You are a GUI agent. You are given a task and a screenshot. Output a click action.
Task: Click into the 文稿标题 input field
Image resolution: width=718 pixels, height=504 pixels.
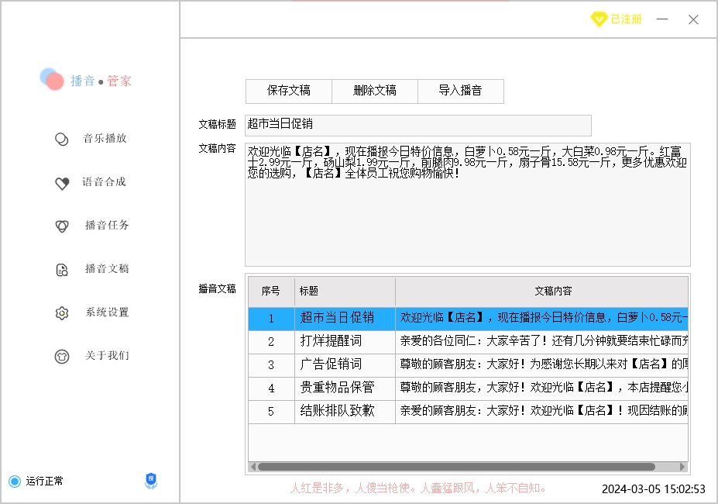click(x=418, y=125)
